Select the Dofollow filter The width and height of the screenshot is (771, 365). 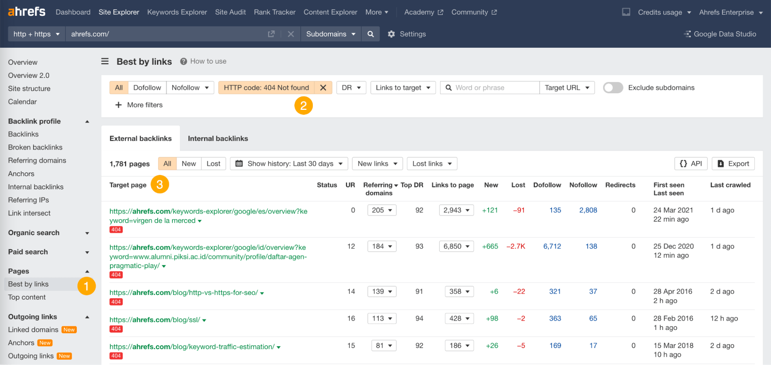click(147, 87)
